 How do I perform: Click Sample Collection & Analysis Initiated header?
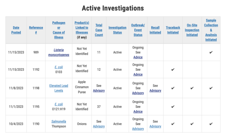tap(211, 30)
